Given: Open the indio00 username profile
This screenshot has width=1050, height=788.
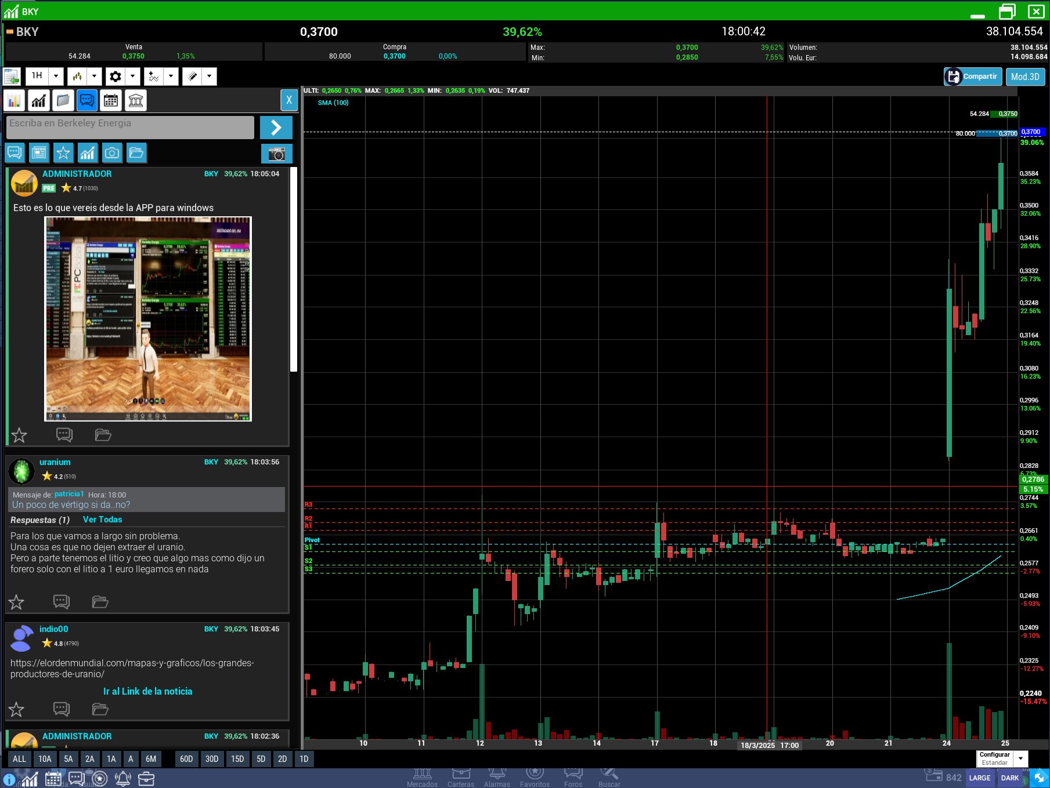Looking at the screenshot, I should click(x=53, y=629).
